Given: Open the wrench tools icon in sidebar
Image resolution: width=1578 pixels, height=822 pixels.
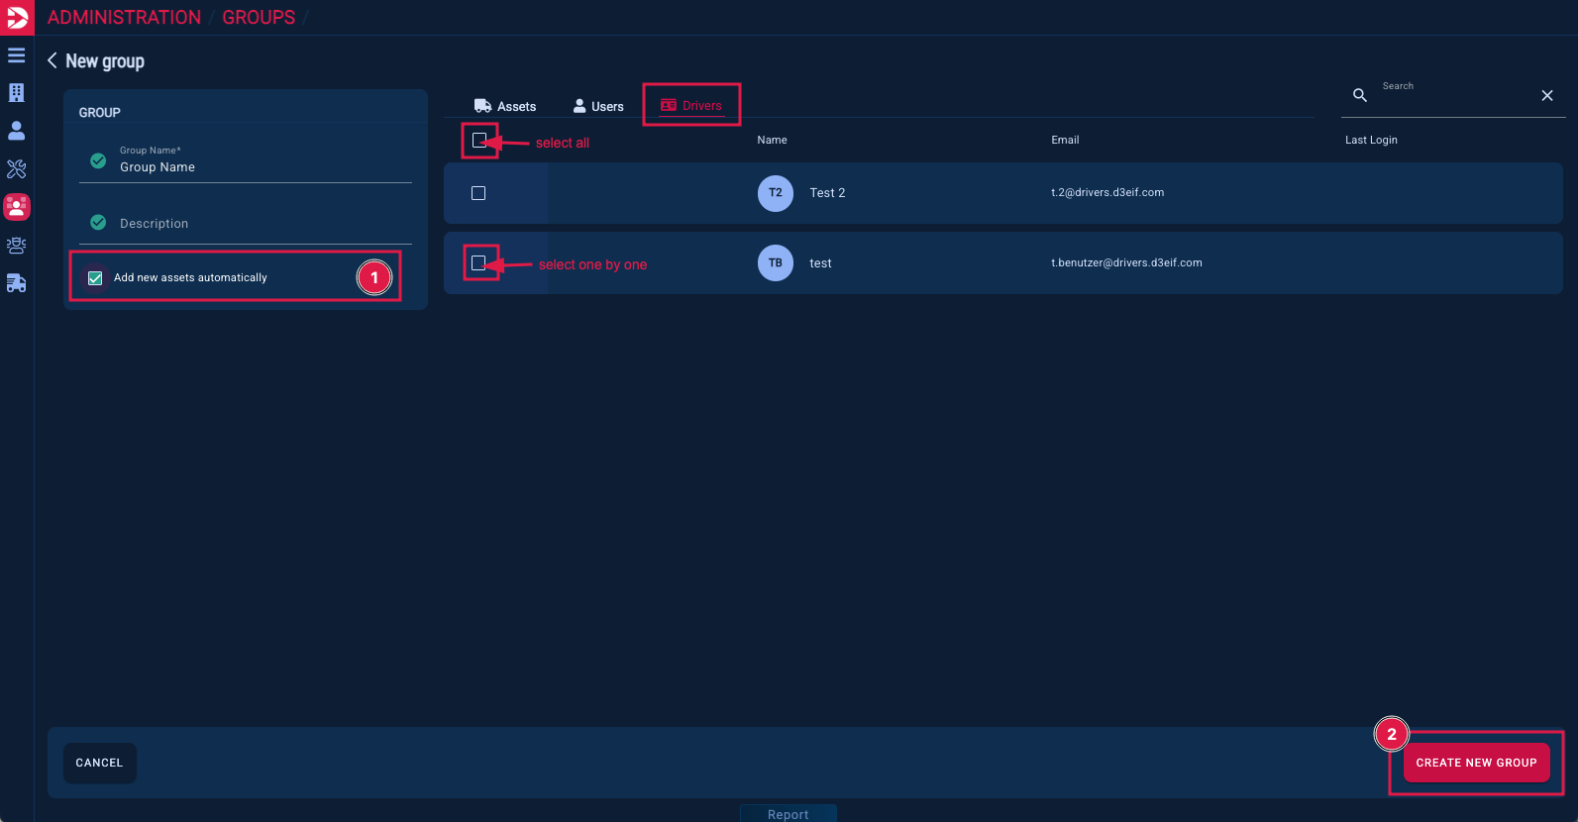Looking at the screenshot, I should (17, 169).
